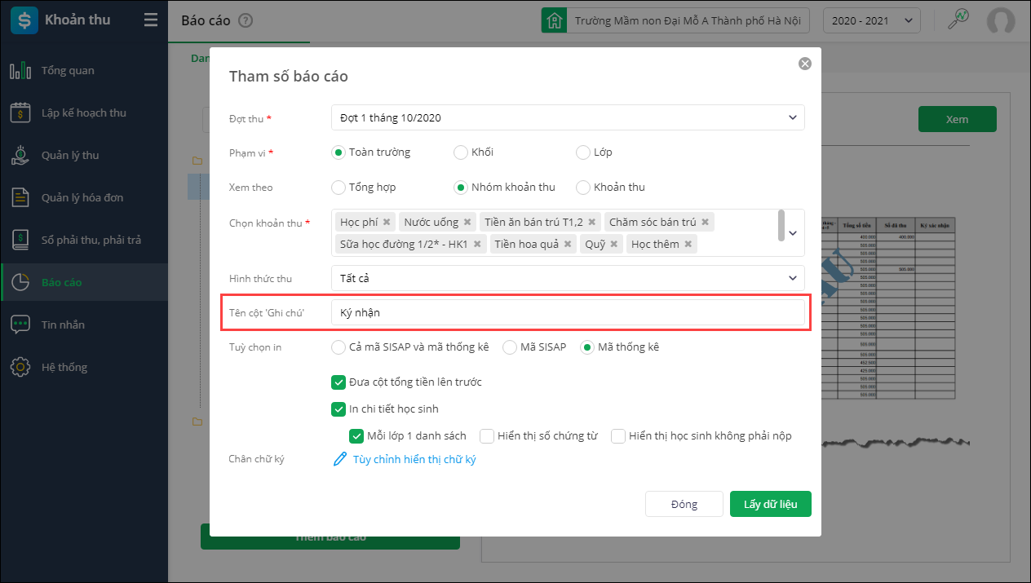The height and width of the screenshot is (583, 1031).
Task: Click the hamburger menu icon in the sidebar
Action: 150,20
